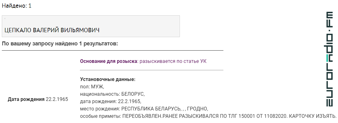
Task: Click the Установочные данные heading
Action: (x=108, y=79)
